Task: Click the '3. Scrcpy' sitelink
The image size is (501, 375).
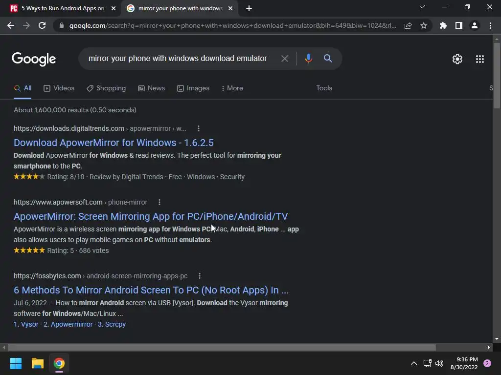Action: point(112,324)
